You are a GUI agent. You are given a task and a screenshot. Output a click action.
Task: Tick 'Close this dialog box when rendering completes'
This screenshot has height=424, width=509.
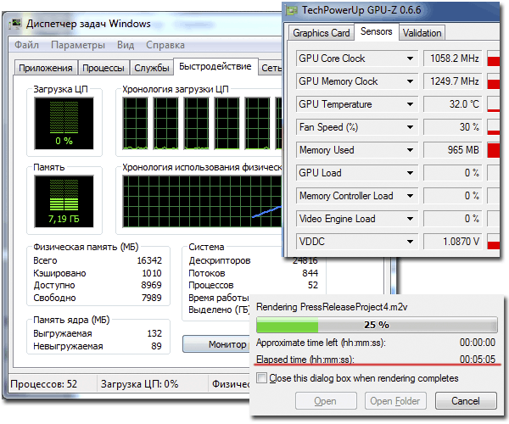coord(261,378)
